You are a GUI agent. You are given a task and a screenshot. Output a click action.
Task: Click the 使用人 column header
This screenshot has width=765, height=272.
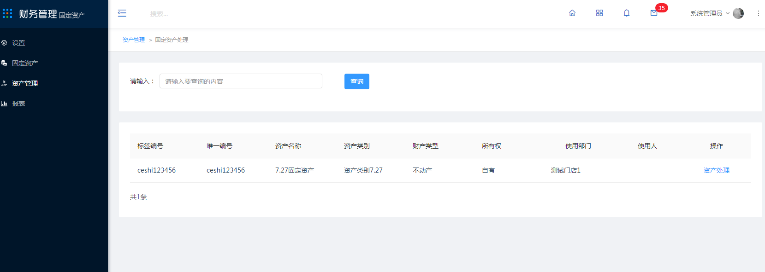coord(647,146)
